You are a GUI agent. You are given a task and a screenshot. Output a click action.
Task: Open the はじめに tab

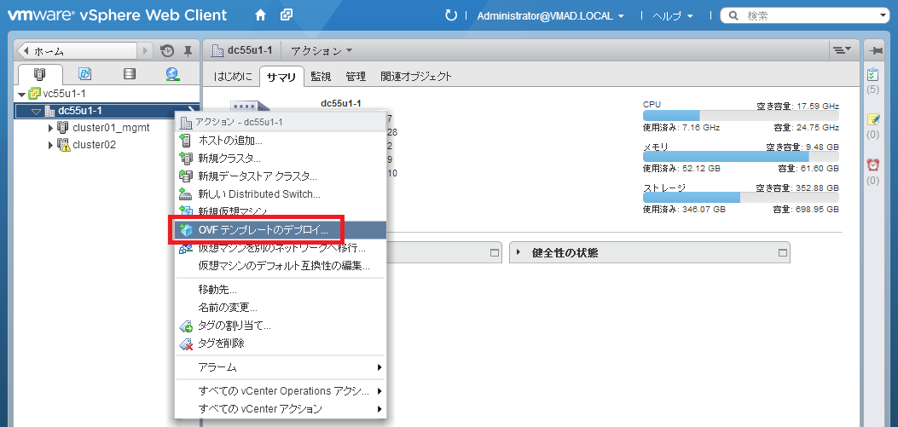pos(233,76)
